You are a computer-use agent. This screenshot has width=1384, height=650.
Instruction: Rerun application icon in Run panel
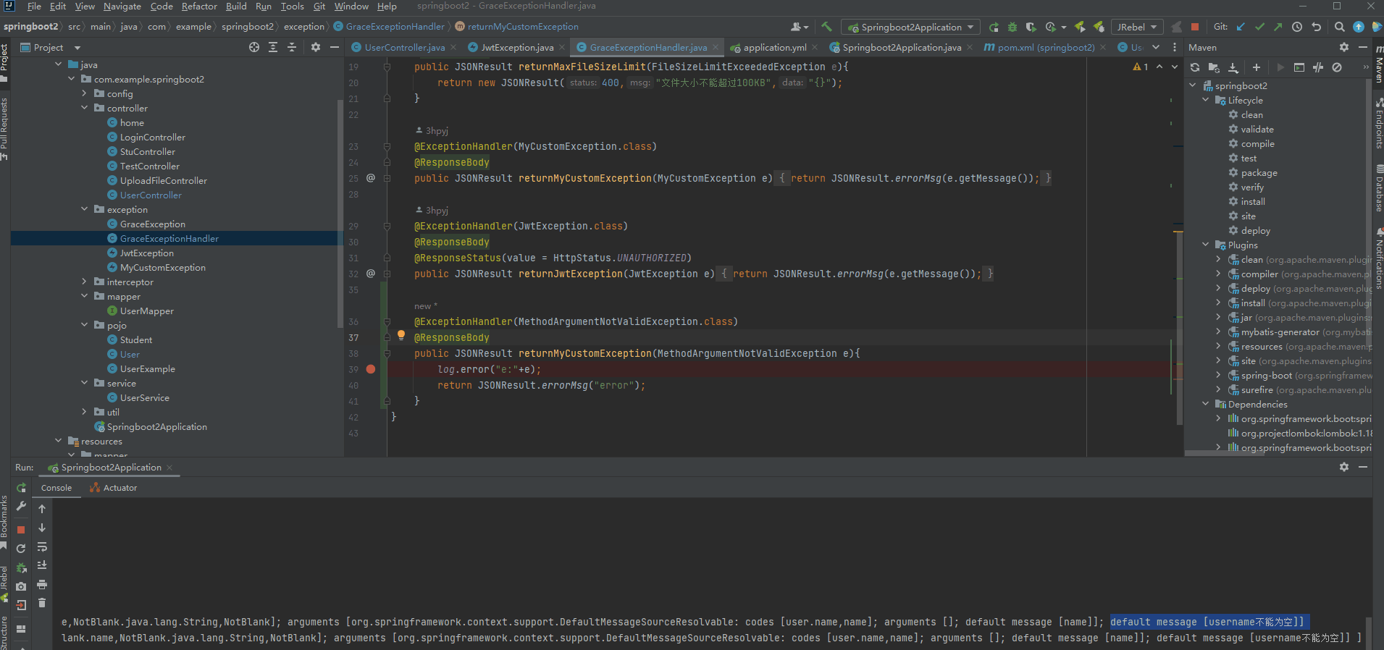pos(21,488)
